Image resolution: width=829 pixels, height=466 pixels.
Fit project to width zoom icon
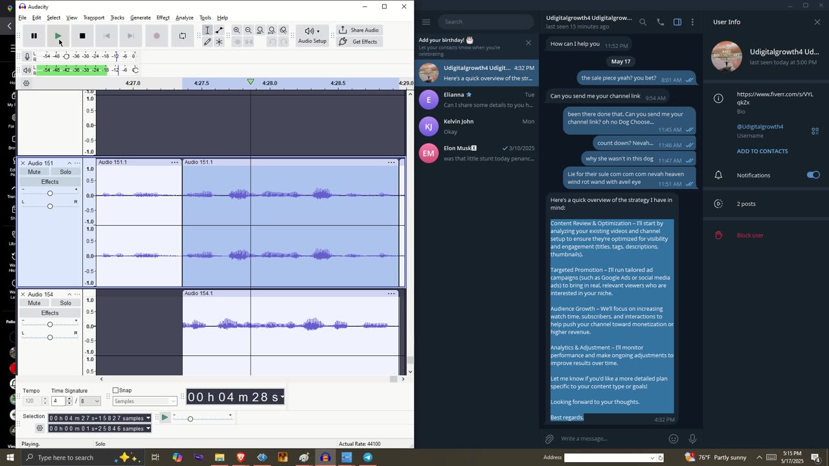(271, 30)
